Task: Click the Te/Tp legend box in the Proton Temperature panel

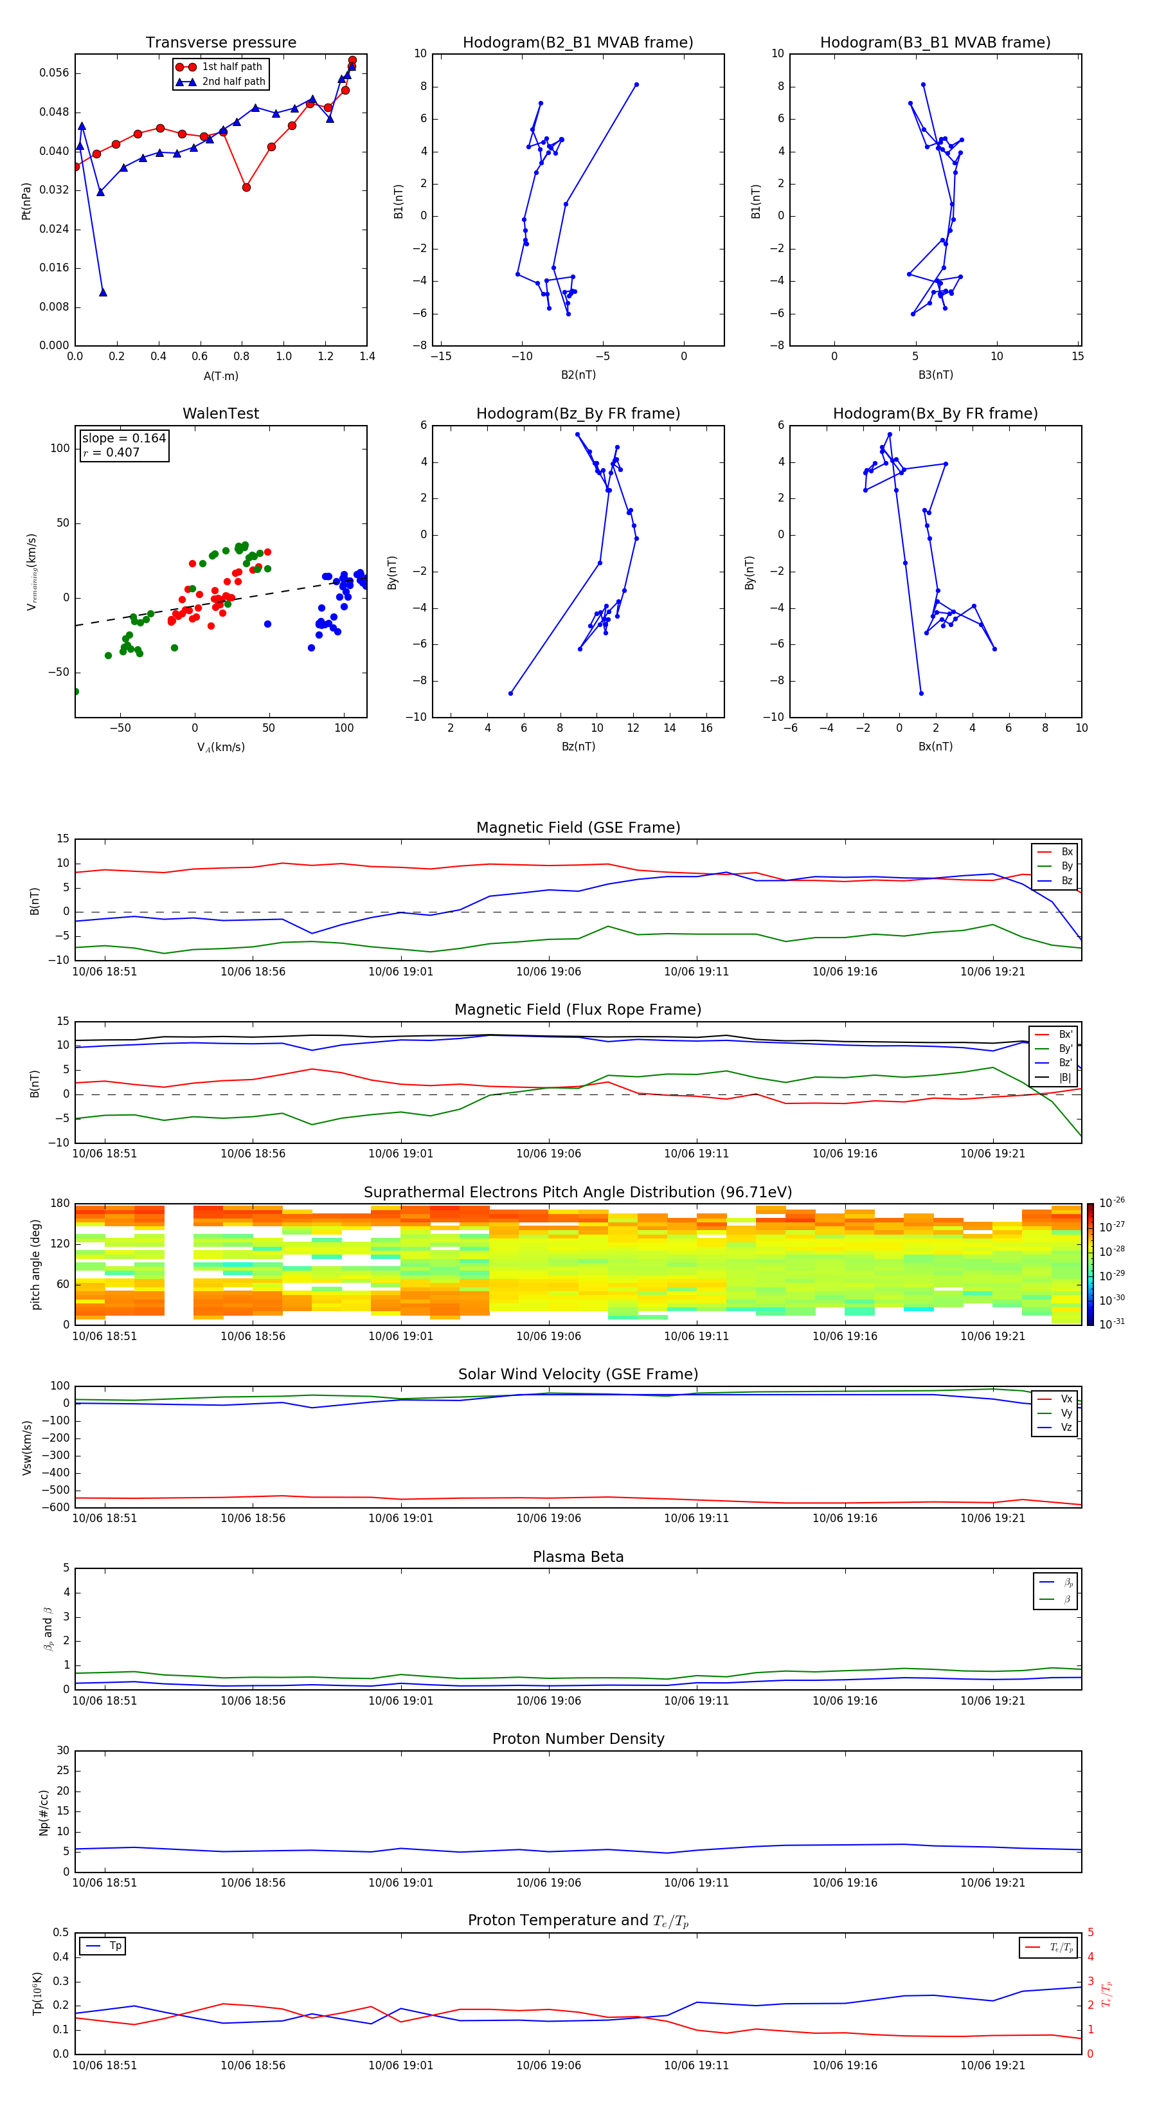Action: tap(1048, 1947)
